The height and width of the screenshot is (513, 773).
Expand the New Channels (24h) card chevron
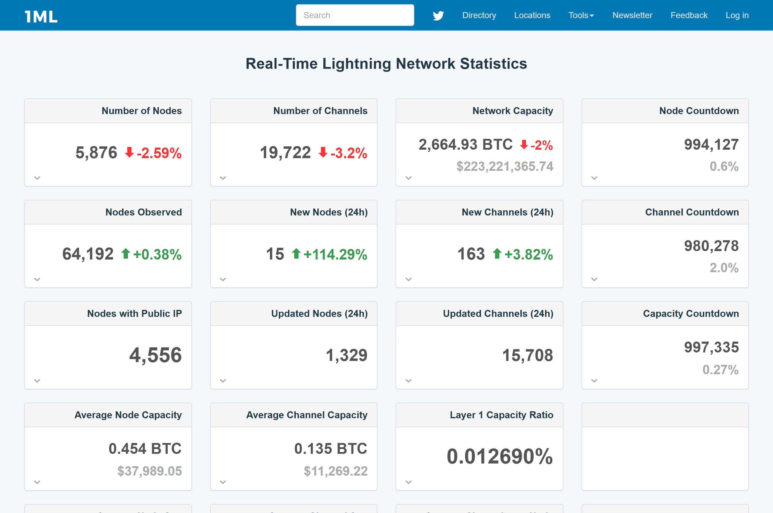pyautogui.click(x=409, y=279)
